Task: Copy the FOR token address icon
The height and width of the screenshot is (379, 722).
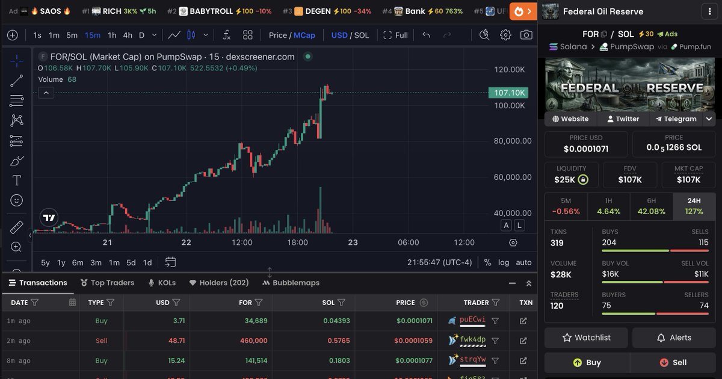Action: pyautogui.click(x=603, y=34)
